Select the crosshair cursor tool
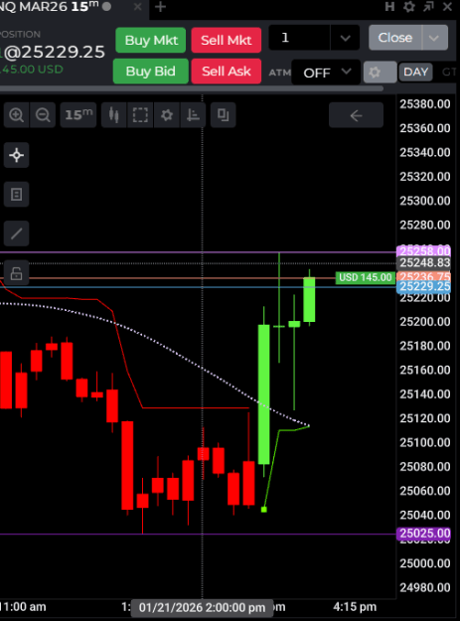The width and height of the screenshot is (460, 621). pyautogui.click(x=16, y=155)
